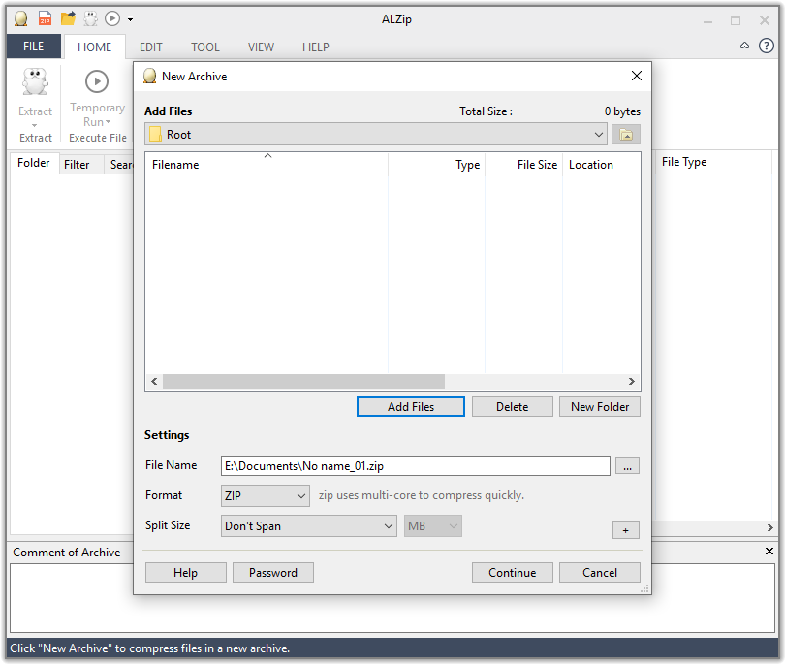Sort by Type column header

coord(436,164)
